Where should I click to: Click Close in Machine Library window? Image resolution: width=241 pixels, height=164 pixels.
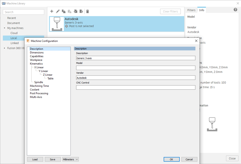click(232, 158)
